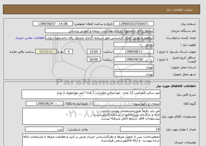
Task: Click the تاریخ نیاز به کالا label
Action: (77, 104)
